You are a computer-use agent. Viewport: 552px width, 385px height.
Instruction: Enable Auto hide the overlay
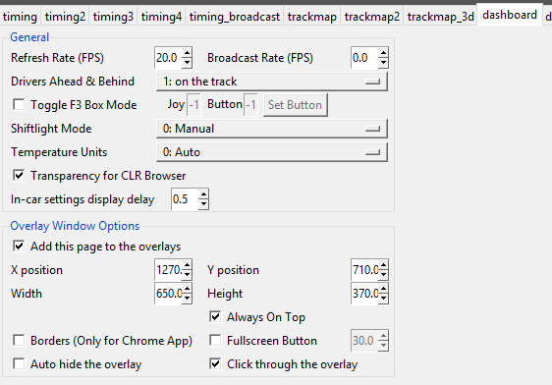coord(19,363)
